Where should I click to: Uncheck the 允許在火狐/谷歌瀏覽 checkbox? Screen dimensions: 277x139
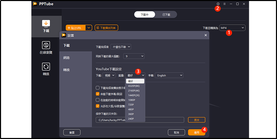tap(98, 106)
